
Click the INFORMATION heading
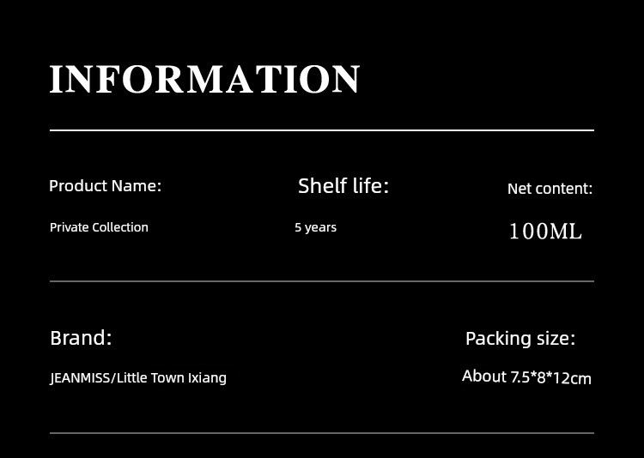pyautogui.click(x=204, y=80)
